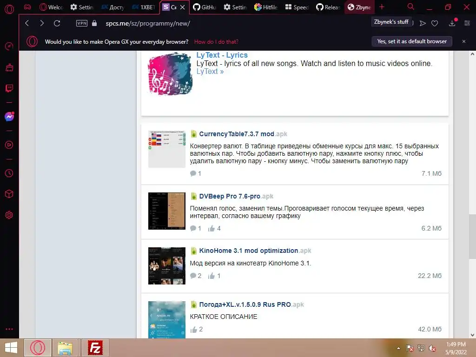The height and width of the screenshot is (357, 476).
Task: Open search tabs magnifier icon
Action: (x=411, y=7)
